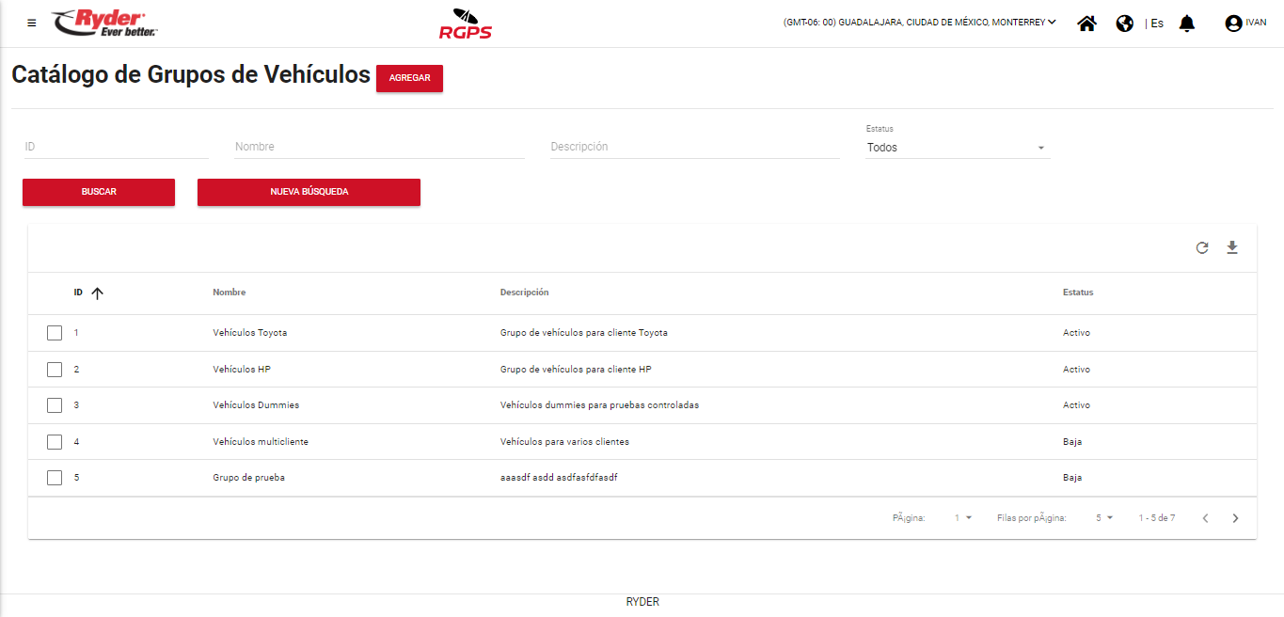
Task: Click the AGREGAR button
Action: pos(409,78)
